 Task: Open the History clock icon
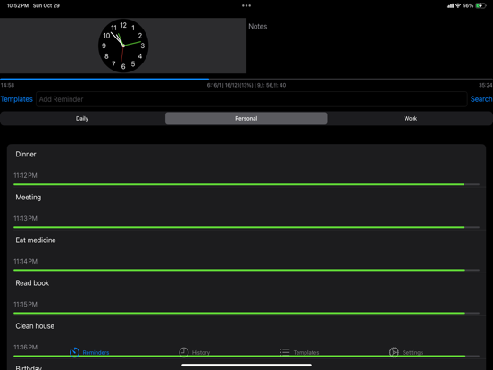click(184, 352)
